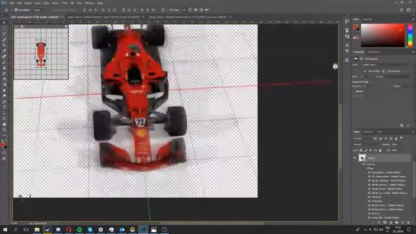This screenshot has width=416, height=234.
Task: Click the Slide 3D Camera mode icon
Action: click(x=201, y=10)
